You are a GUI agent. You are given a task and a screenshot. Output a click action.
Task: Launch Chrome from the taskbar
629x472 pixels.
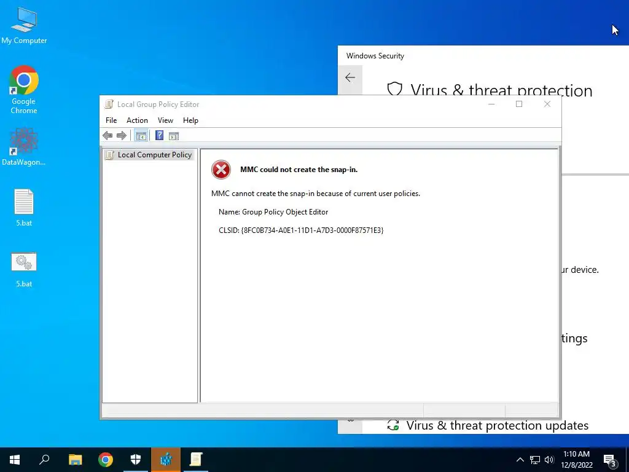point(106,460)
